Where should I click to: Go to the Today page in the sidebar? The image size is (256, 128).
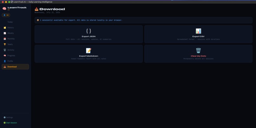(x=10, y=22)
